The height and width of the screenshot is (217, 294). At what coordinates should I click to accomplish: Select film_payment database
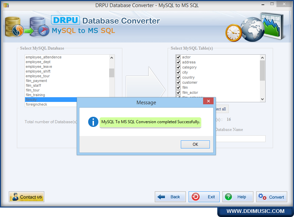67,81
